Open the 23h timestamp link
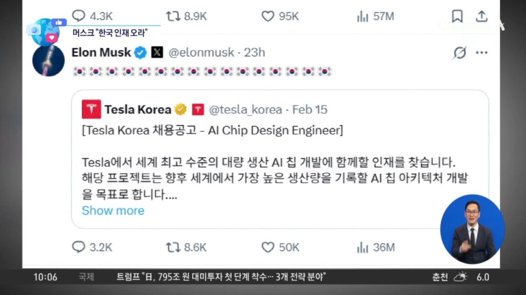This screenshot has height=295, width=526. (x=254, y=52)
